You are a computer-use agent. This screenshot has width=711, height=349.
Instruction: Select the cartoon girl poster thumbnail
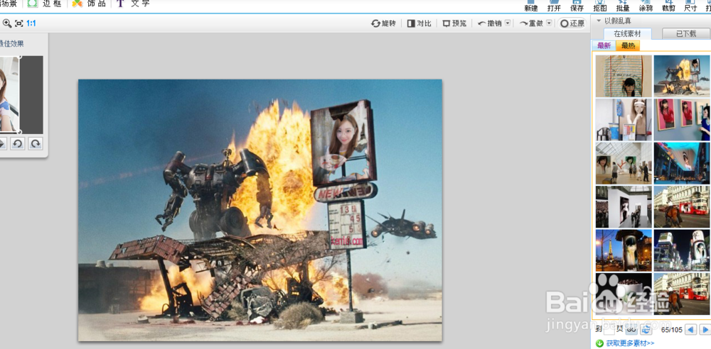624,119
